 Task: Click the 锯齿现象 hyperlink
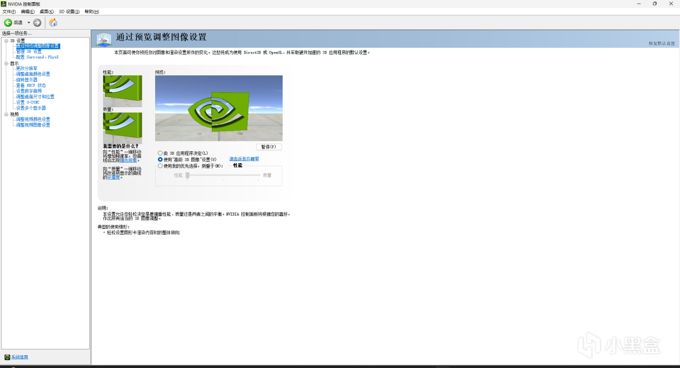click(x=128, y=160)
